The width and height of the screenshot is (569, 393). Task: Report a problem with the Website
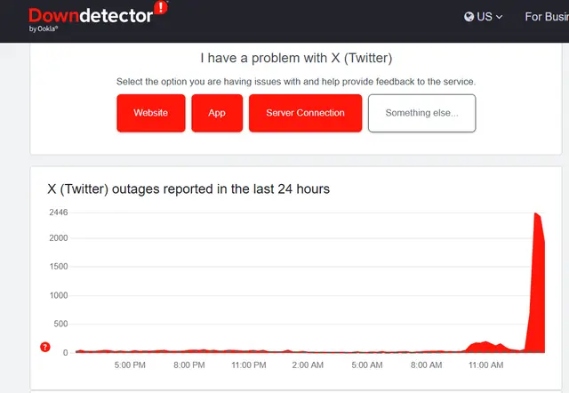click(151, 113)
